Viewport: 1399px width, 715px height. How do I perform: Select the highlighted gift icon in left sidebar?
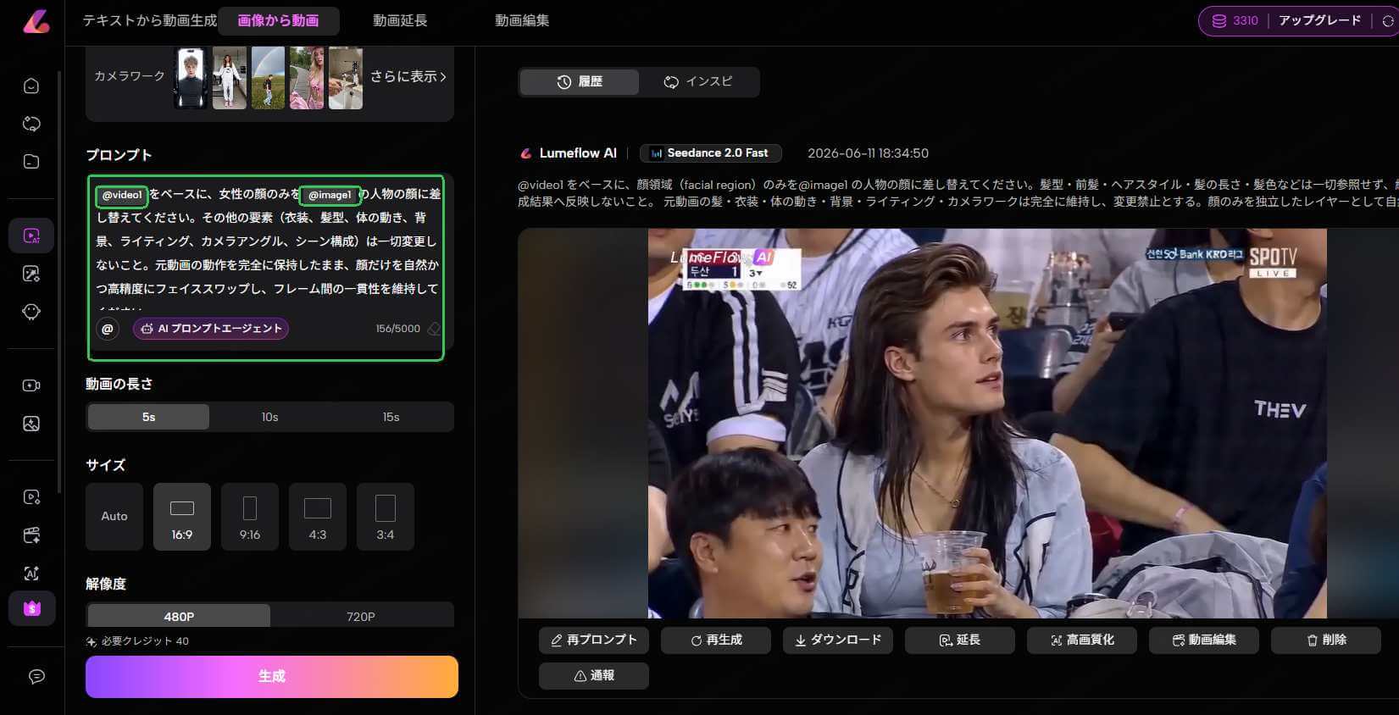pos(32,608)
